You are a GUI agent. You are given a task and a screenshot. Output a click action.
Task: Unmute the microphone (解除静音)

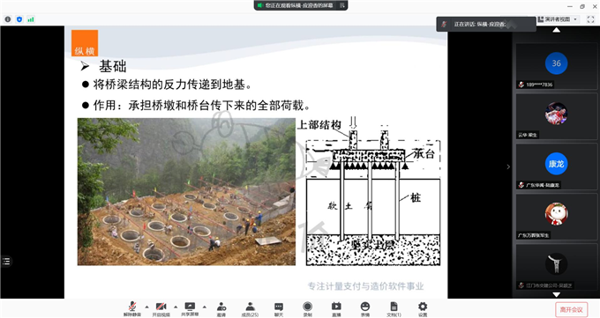[132, 309]
